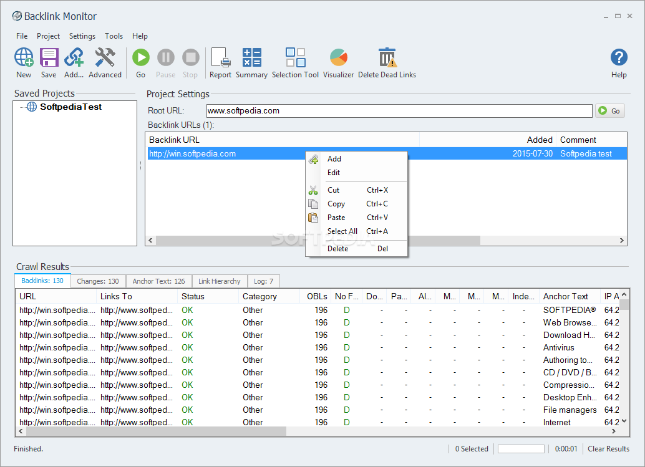This screenshot has height=467, width=645.
Task: Click the crawl results horizontal scrollbar thumb
Action: 156,431
